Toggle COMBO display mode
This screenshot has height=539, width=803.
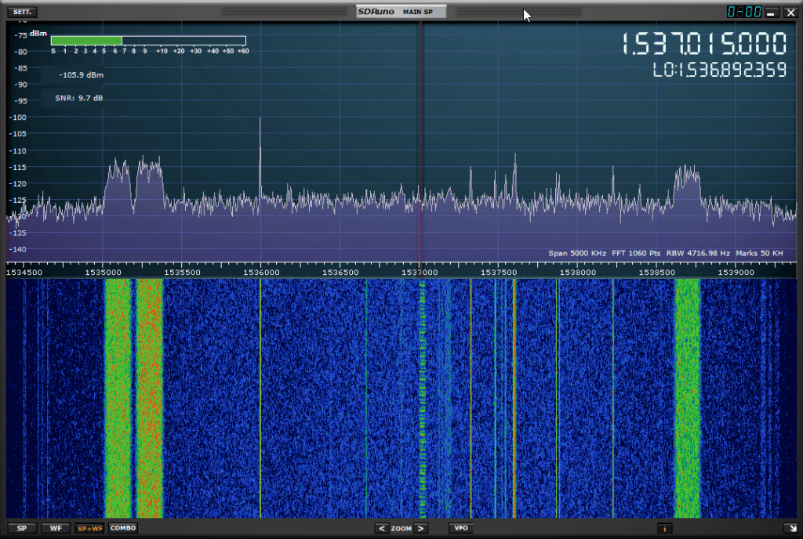(122, 528)
